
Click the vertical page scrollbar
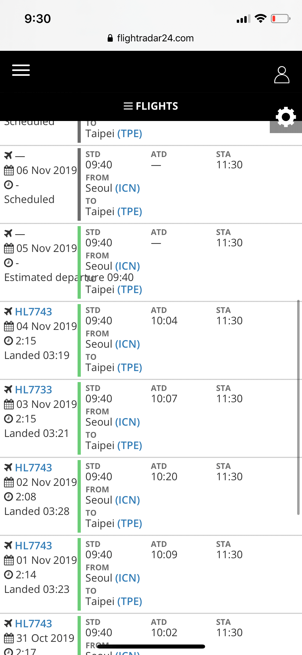point(298,407)
